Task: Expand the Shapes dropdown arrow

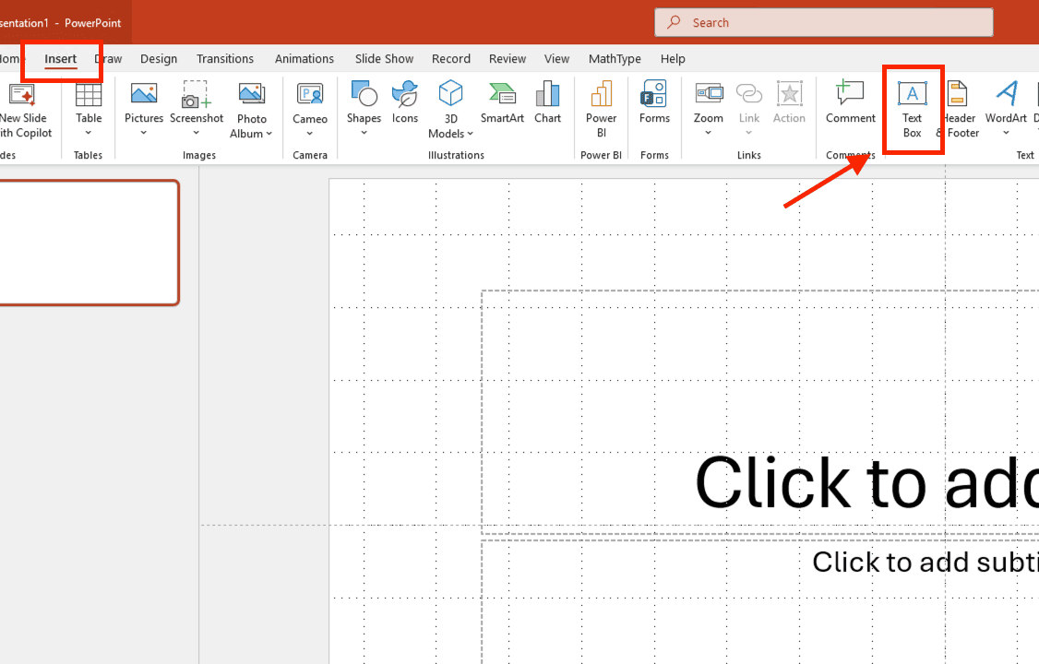Action: point(364,133)
